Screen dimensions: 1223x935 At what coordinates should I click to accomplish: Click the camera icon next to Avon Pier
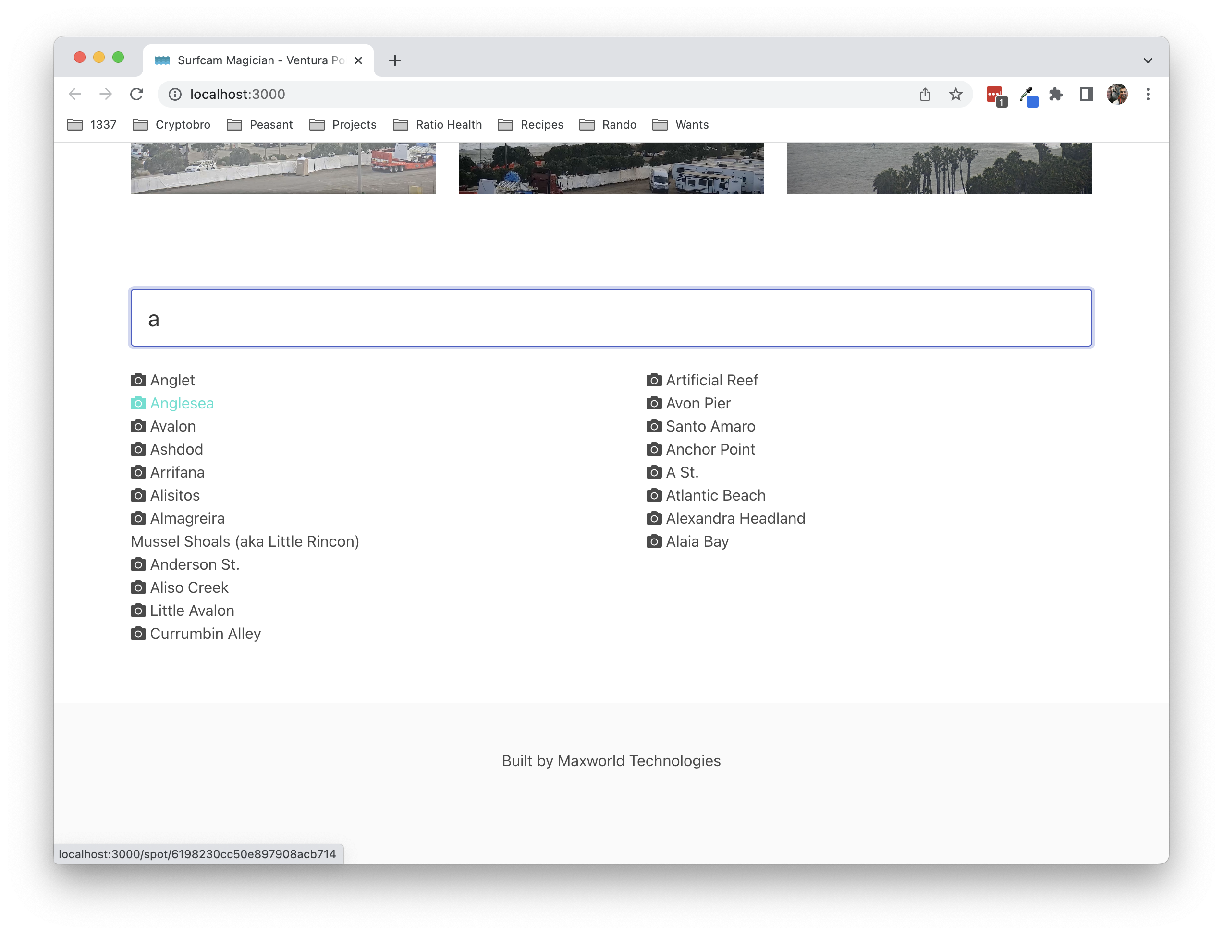coord(653,403)
